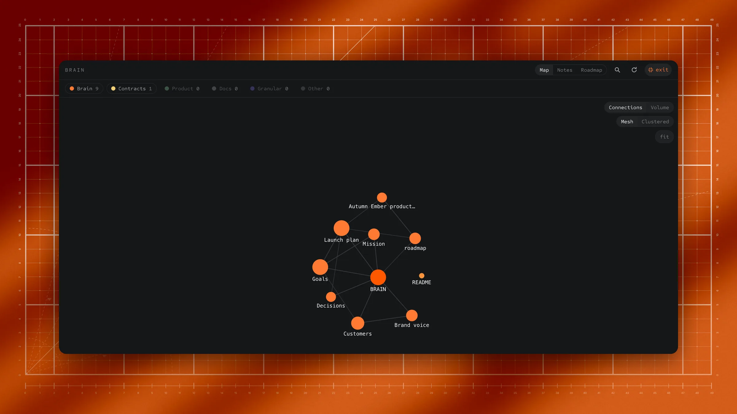This screenshot has height=414, width=737.
Task: Select Clustered layout option
Action: coord(655,122)
